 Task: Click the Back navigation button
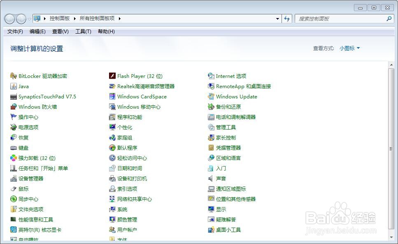pyautogui.click(x=9, y=19)
